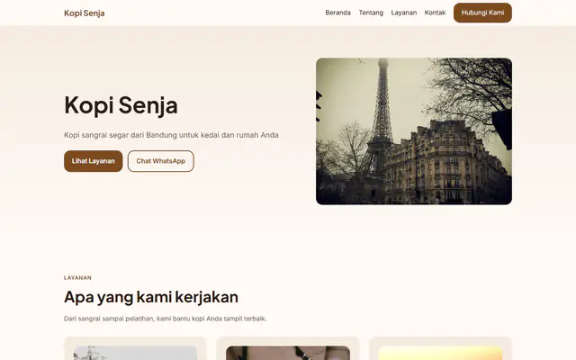Click the 'Apa yang kami kerjakan' heading

[151, 297]
